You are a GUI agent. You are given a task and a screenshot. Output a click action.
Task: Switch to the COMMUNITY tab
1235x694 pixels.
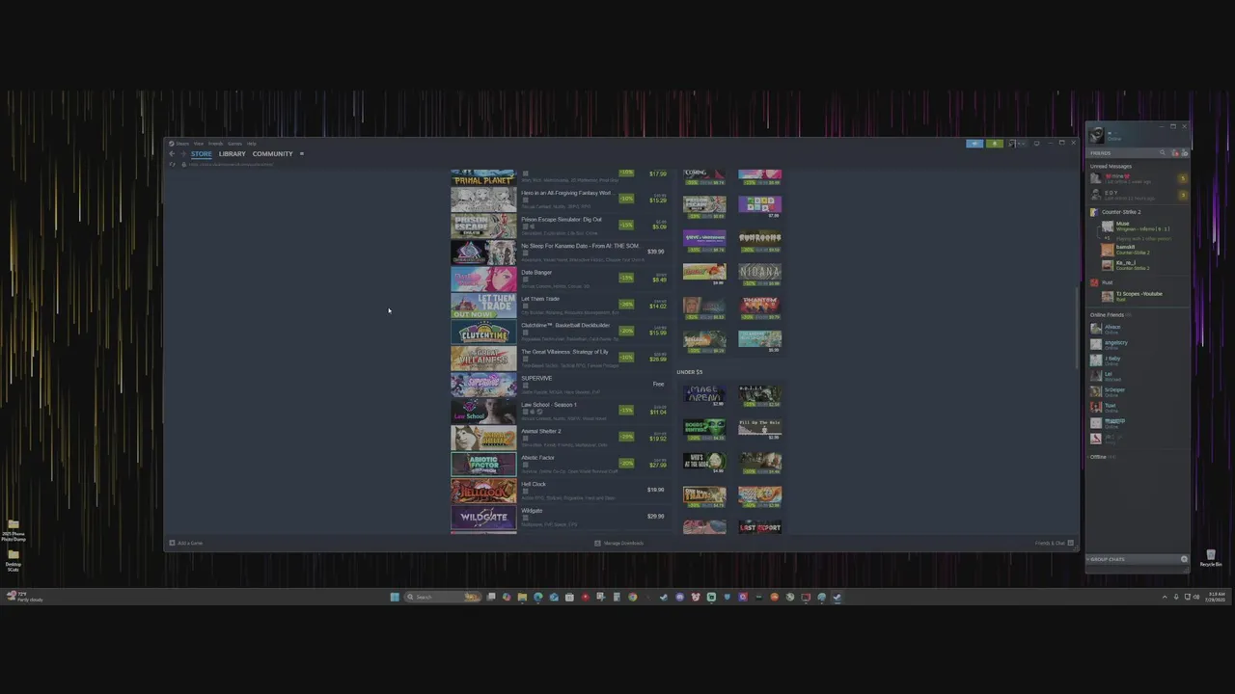(272, 154)
